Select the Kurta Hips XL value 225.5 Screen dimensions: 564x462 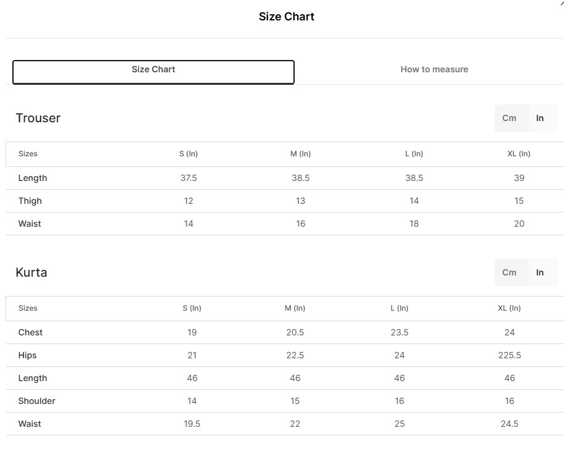(509, 355)
